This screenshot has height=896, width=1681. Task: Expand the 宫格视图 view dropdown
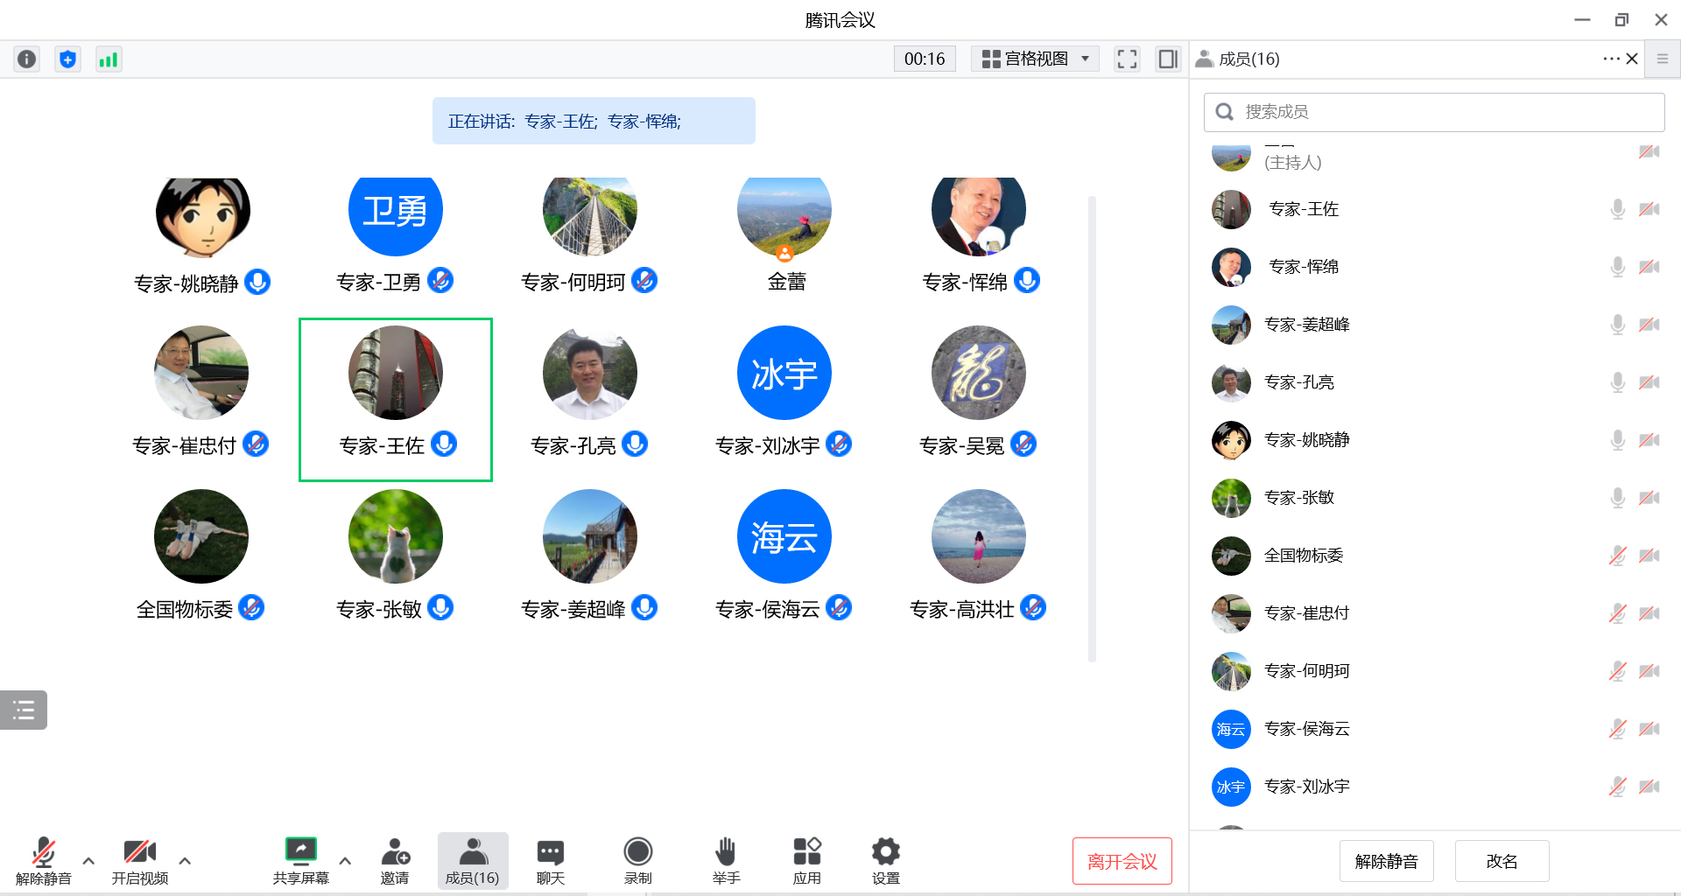tap(1035, 59)
